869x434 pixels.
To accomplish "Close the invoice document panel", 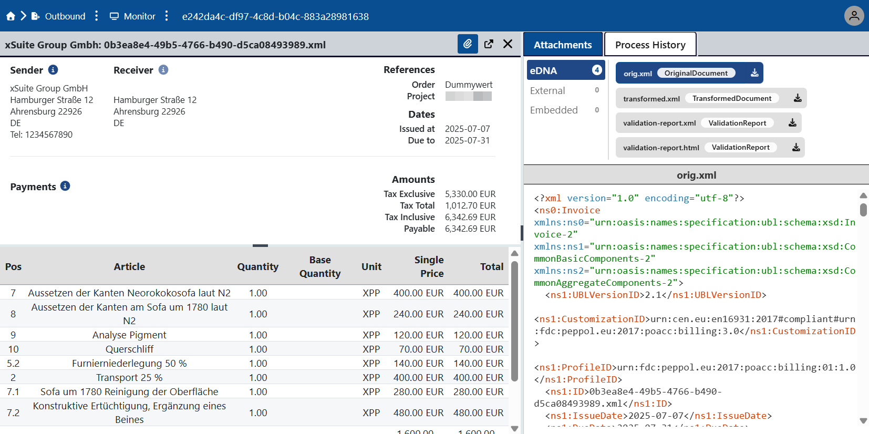I will 508,44.
